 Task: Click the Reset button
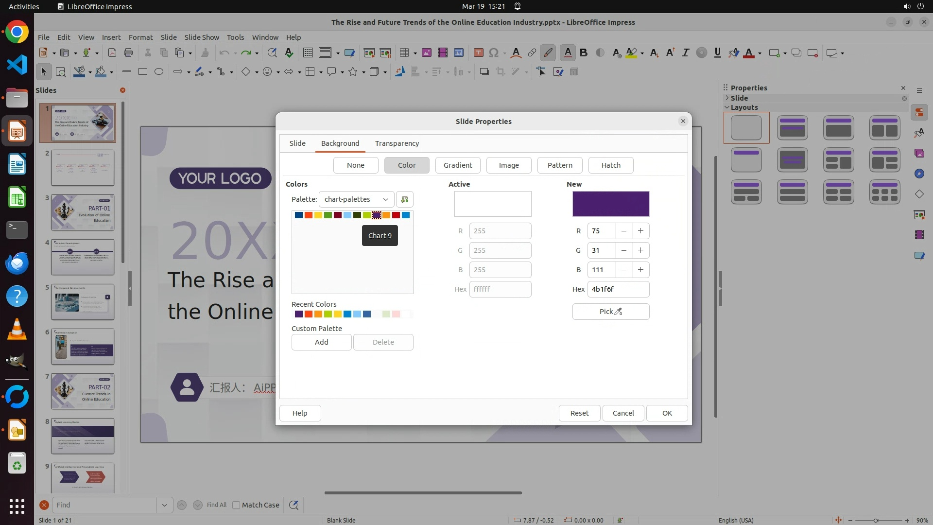579,413
